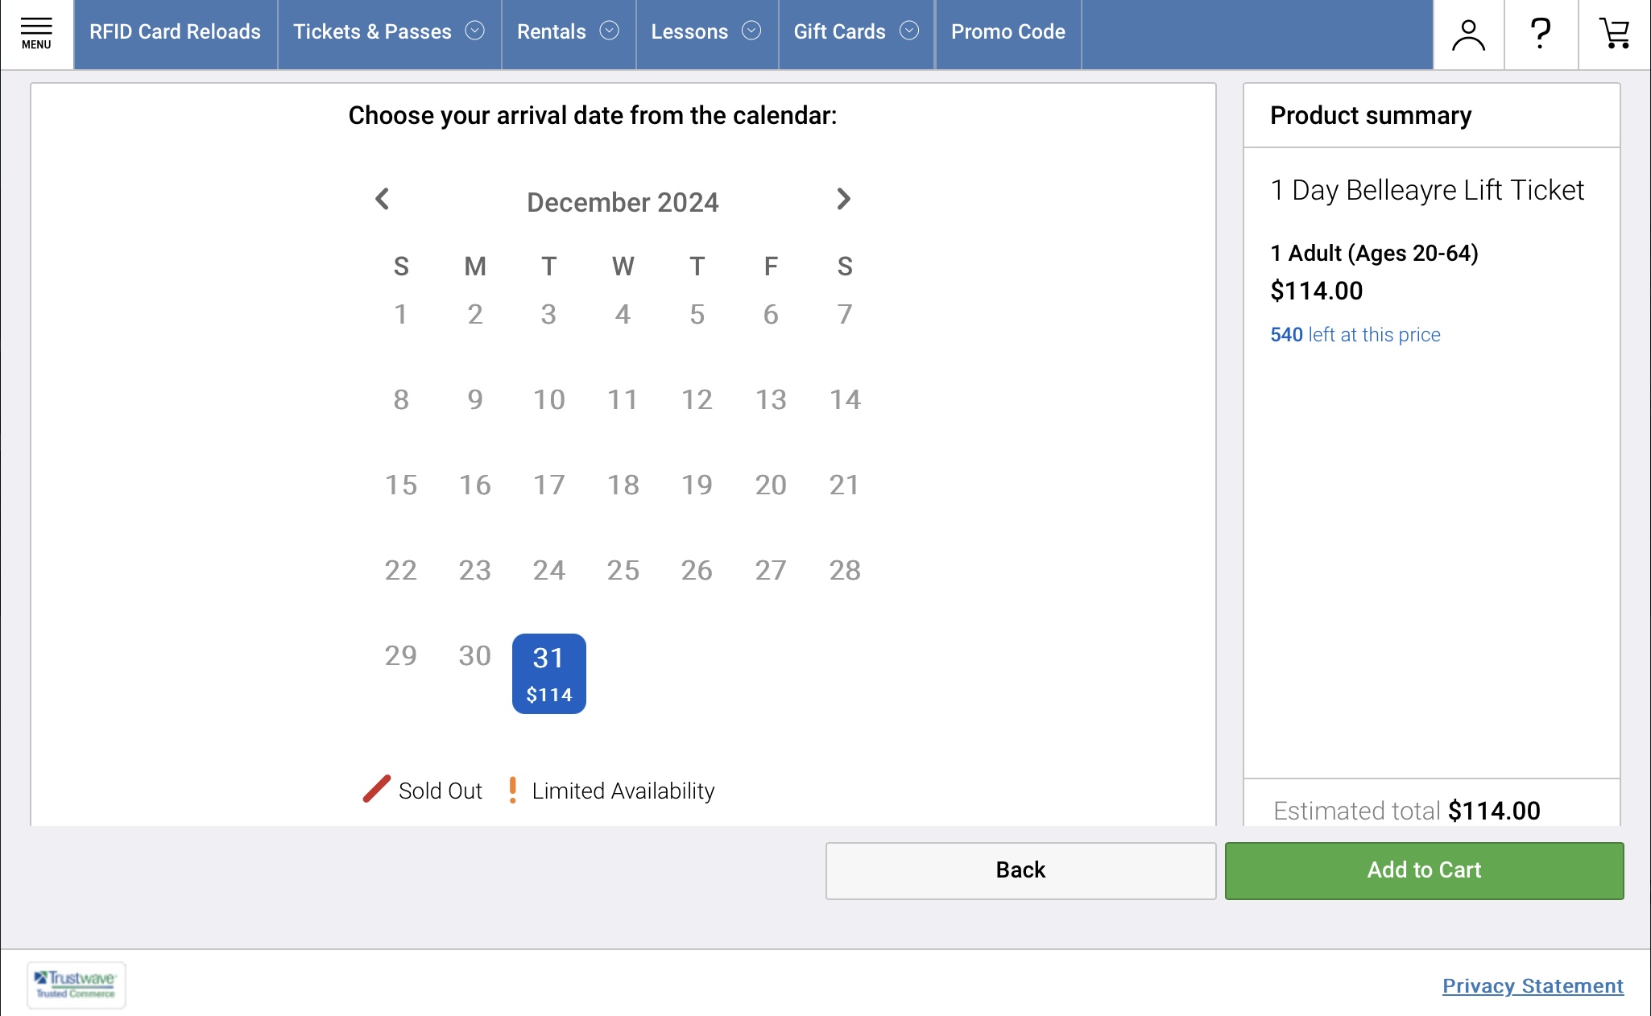Viewport: 1651px width, 1016px height.
Task: Open the hamburger MENU icon
Action: (36, 34)
